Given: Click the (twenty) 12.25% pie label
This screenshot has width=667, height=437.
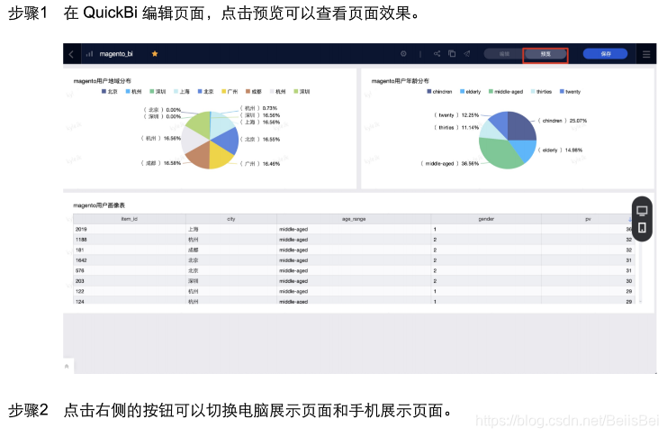Looking at the screenshot, I should pos(456,115).
